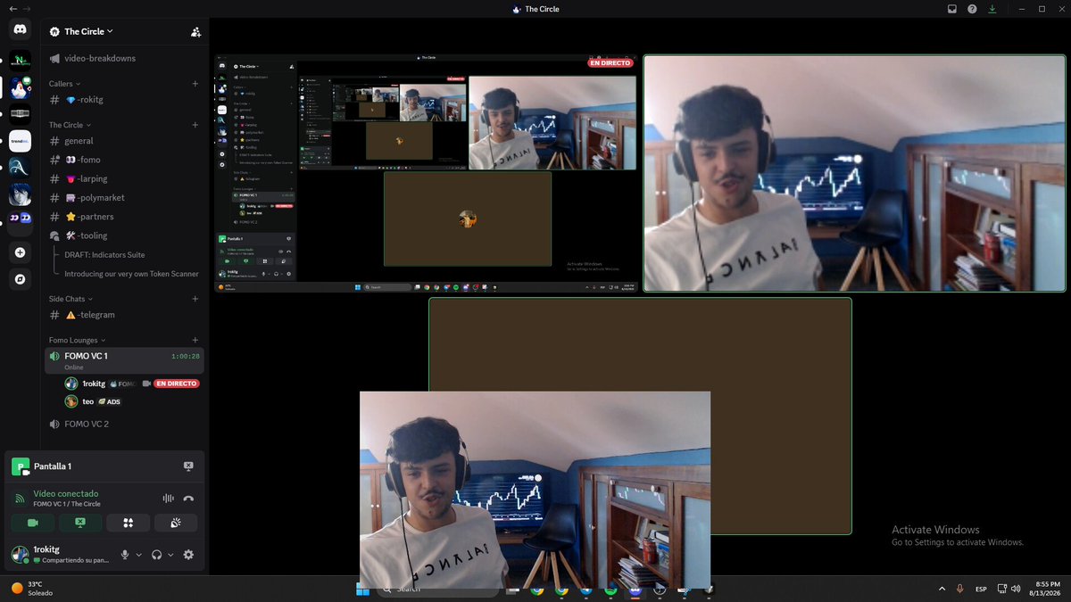
Task: Mute the microphone
Action: [126, 555]
